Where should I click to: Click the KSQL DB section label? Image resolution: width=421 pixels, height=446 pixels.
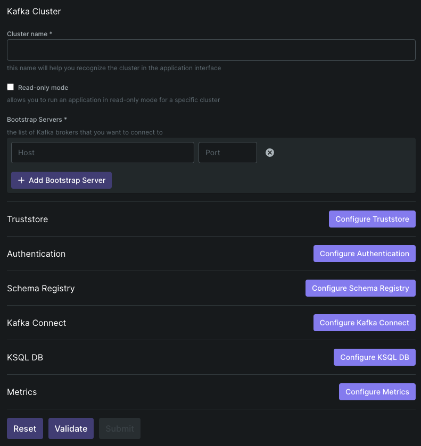click(25, 358)
